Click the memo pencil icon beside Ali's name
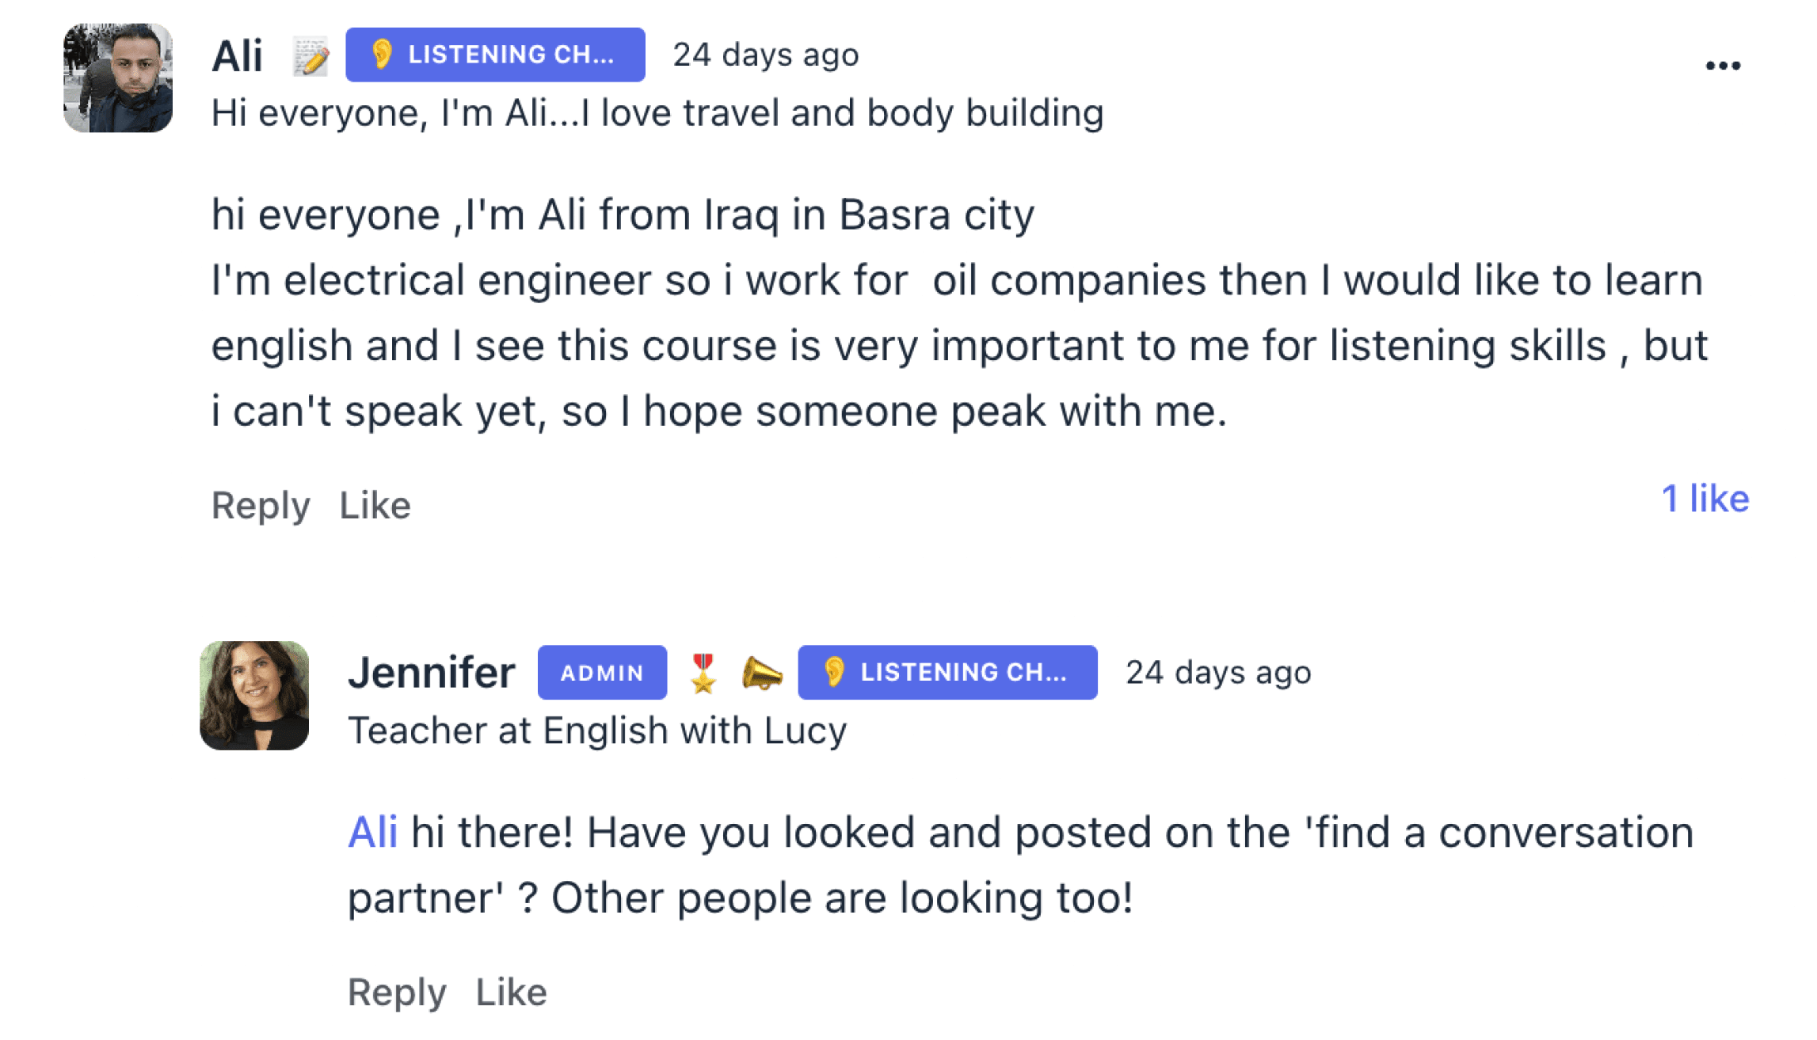 point(310,56)
